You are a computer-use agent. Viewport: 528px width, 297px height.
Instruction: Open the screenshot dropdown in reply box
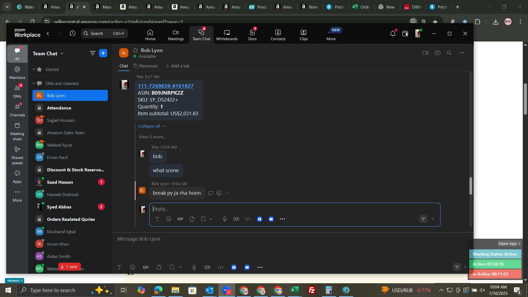211,219
